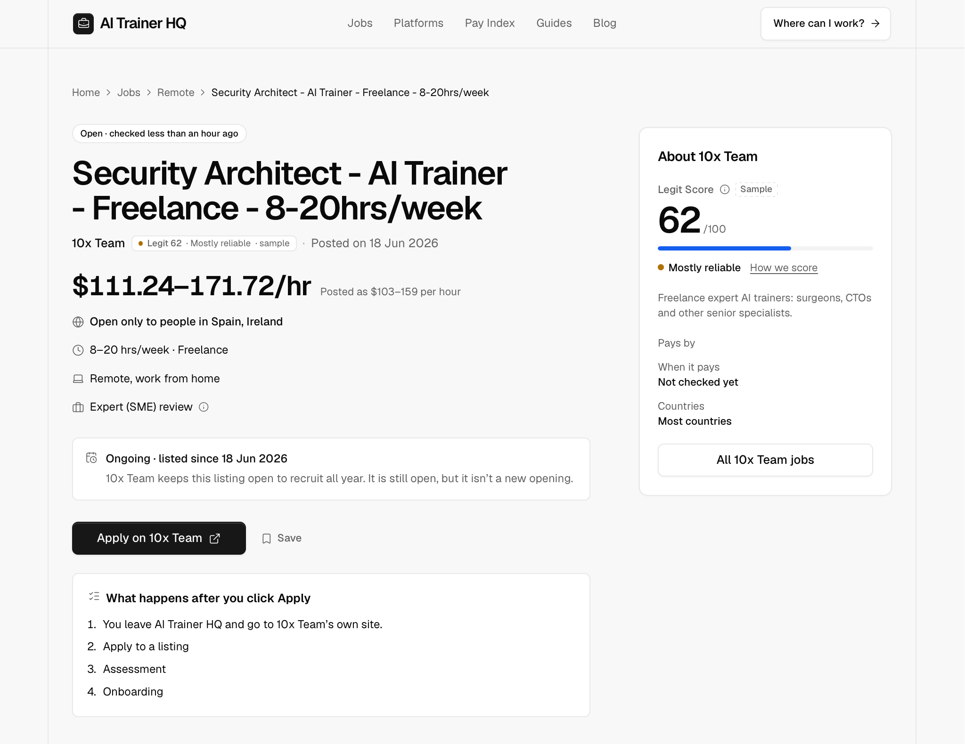Click the Onboarding step in the list
The image size is (965, 744).
133,692
